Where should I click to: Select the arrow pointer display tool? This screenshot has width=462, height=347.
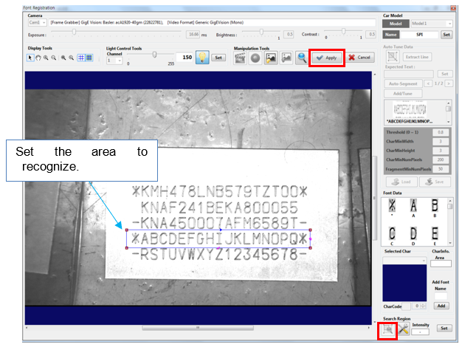click(30, 58)
